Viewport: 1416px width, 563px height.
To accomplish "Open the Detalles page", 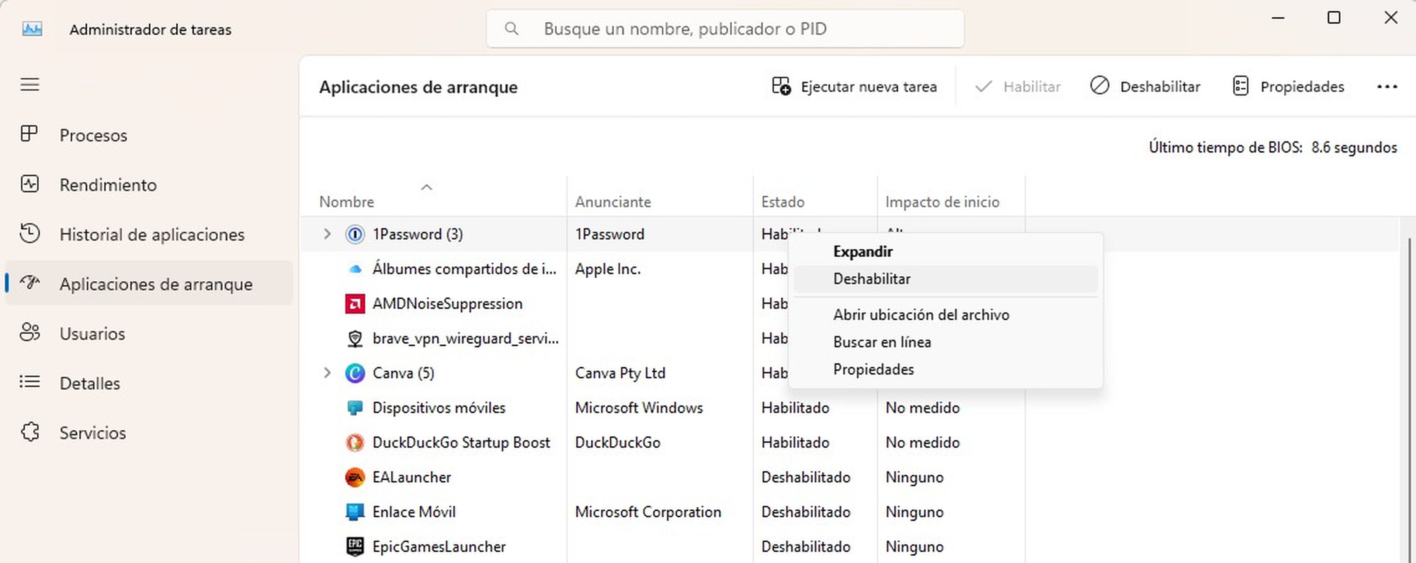I will [x=148, y=383].
